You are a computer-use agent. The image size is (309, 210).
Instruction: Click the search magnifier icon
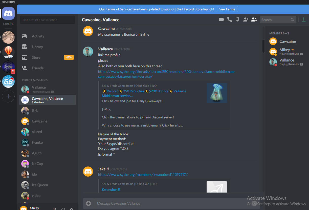coord(293,20)
